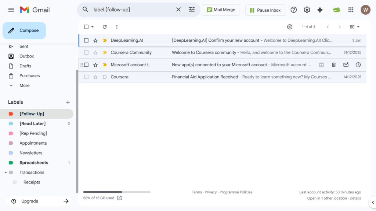Click the Upgrade button
The image size is (376, 211).
point(40,201)
